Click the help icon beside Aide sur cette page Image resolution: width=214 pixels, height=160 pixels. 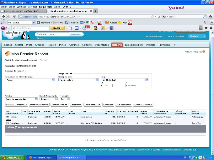(x=204, y=52)
